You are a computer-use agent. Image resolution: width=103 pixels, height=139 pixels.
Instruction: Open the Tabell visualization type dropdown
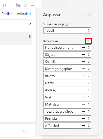[67, 30]
